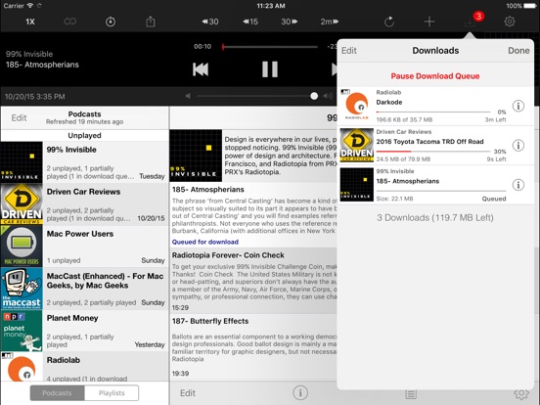Click the Queued for download link

tap(204, 242)
